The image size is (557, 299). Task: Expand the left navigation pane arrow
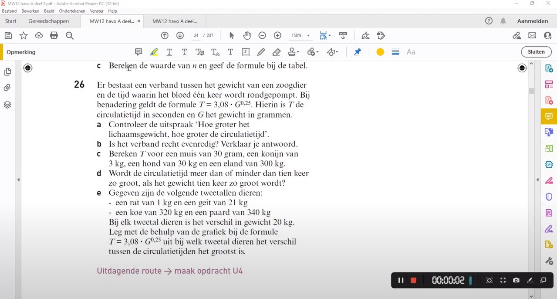tap(18, 180)
